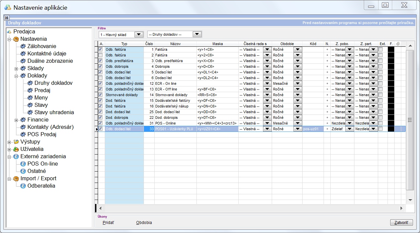Open the 1 - Hlavný sklad dropdown
Viewport: 420px width, 233px height.
coord(139,35)
